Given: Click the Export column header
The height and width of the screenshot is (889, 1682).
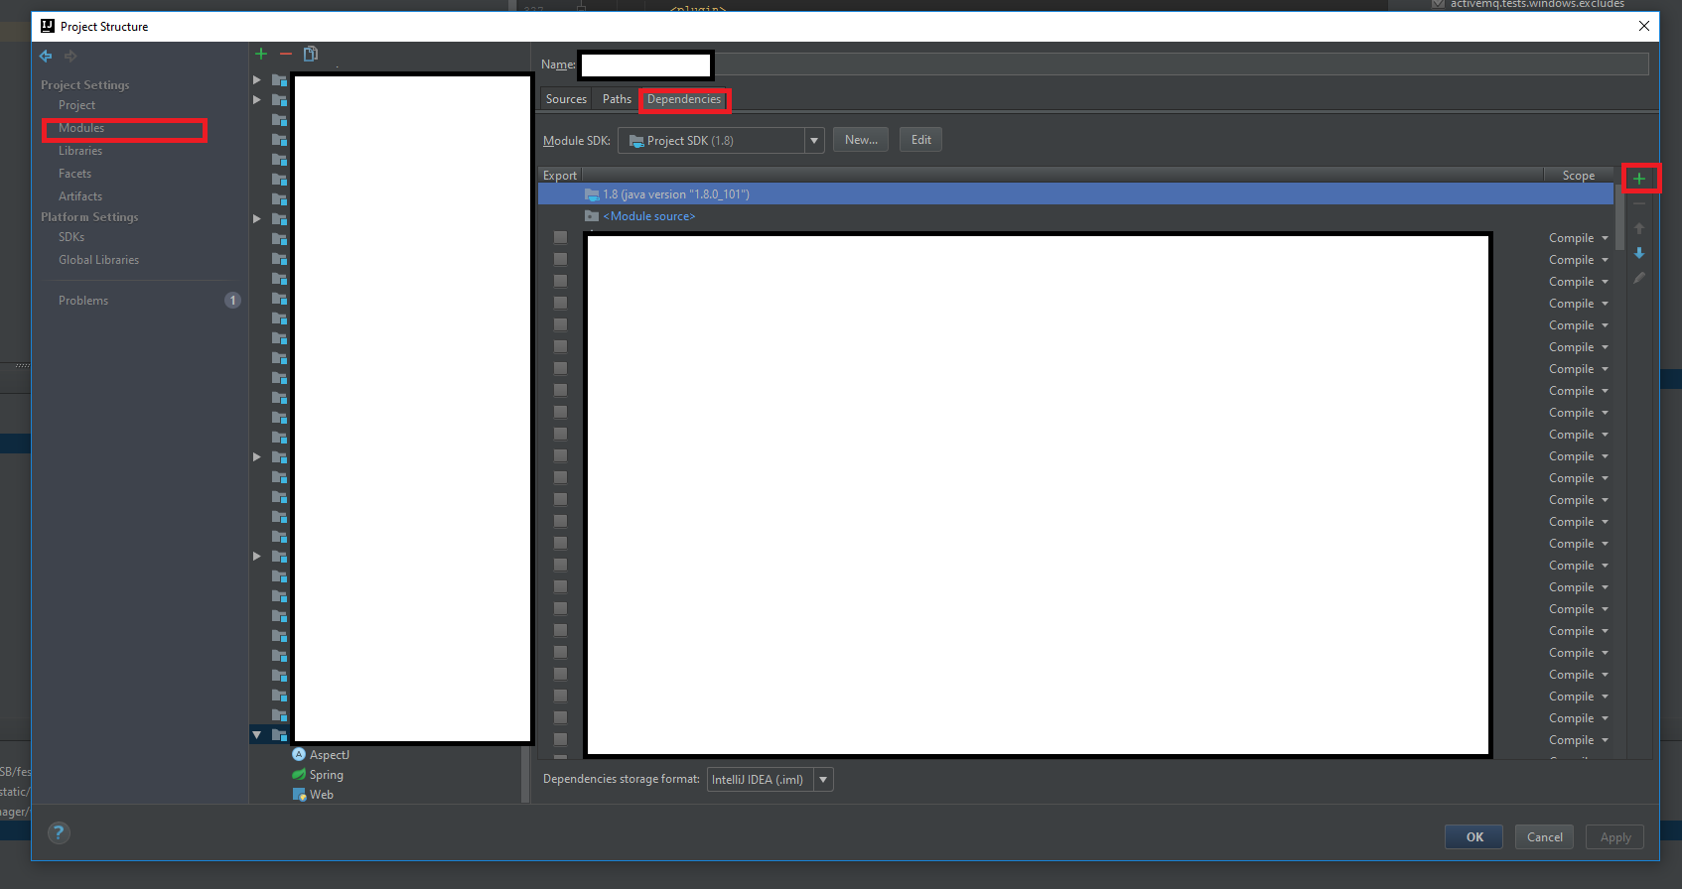Looking at the screenshot, I should pyautogui.click(x=559, y=176).
